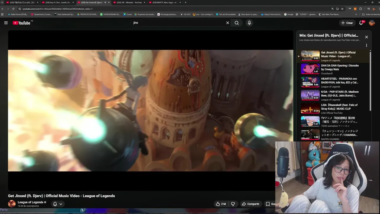Open the YouTube notifications bell

(x=361, y=23)
